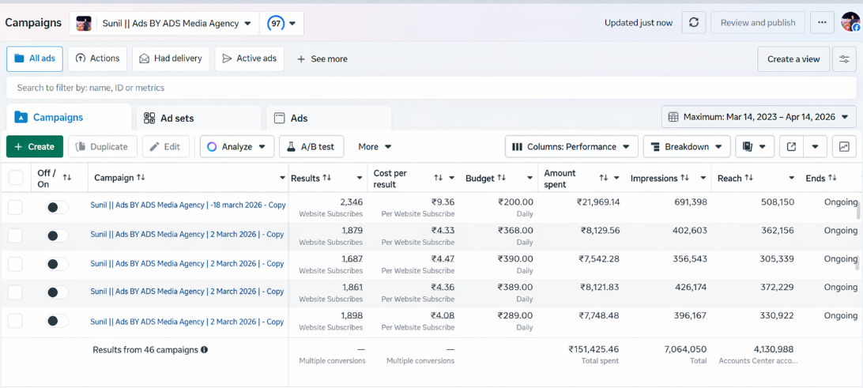Open the Breakdown dropdown
The width and height of the screenshot is (863, 388).
[x=686, y=147]
